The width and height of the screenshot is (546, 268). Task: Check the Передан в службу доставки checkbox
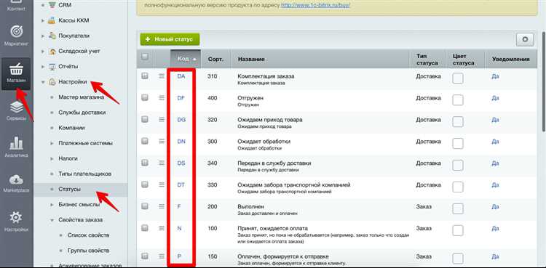point(145,163)
